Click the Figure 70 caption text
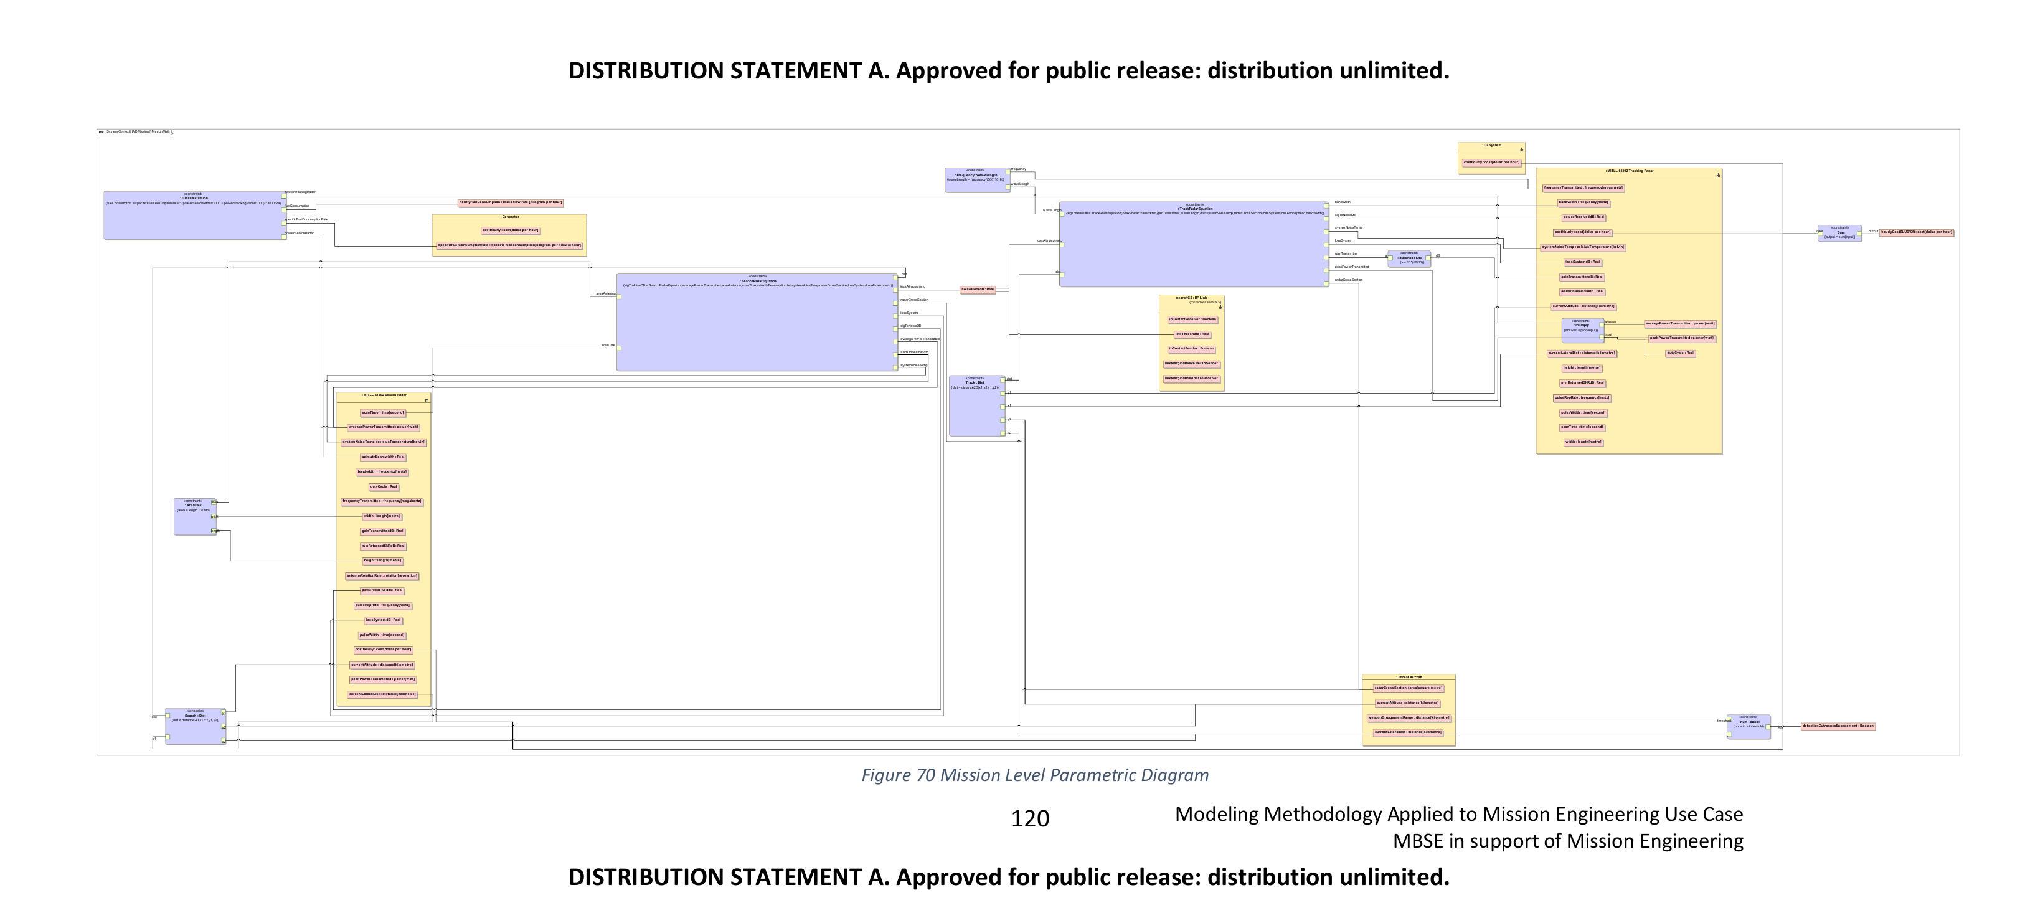The image size is (2020, 923). tap(1034, 775)
